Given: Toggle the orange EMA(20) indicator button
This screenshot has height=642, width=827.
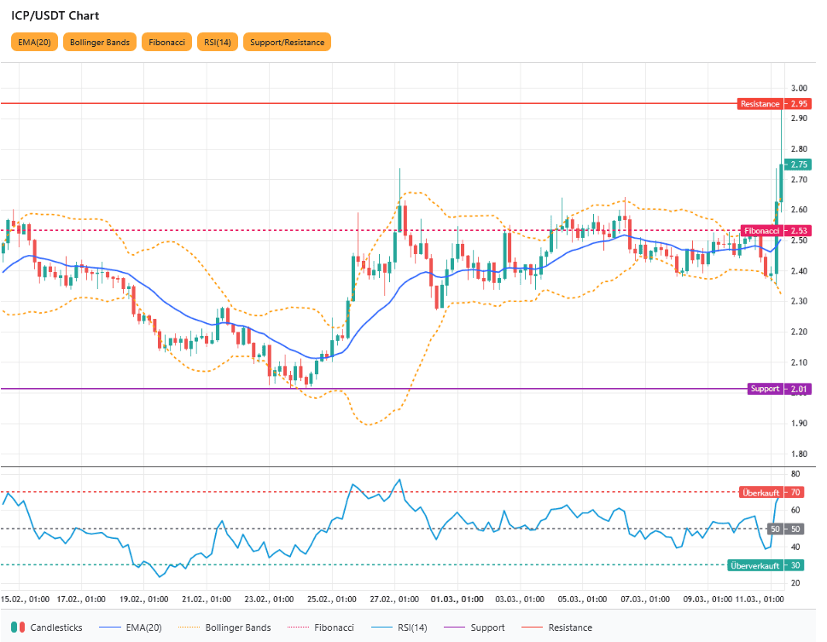Looking at the screenshot, I should [x=34, y=42].
